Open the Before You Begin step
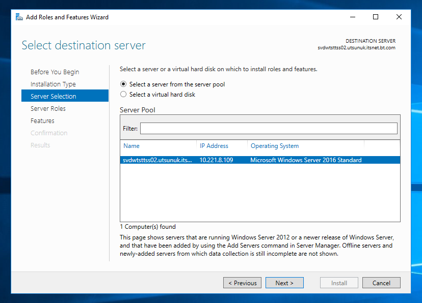The image size is (422, 303). click(x=55, y=72)
